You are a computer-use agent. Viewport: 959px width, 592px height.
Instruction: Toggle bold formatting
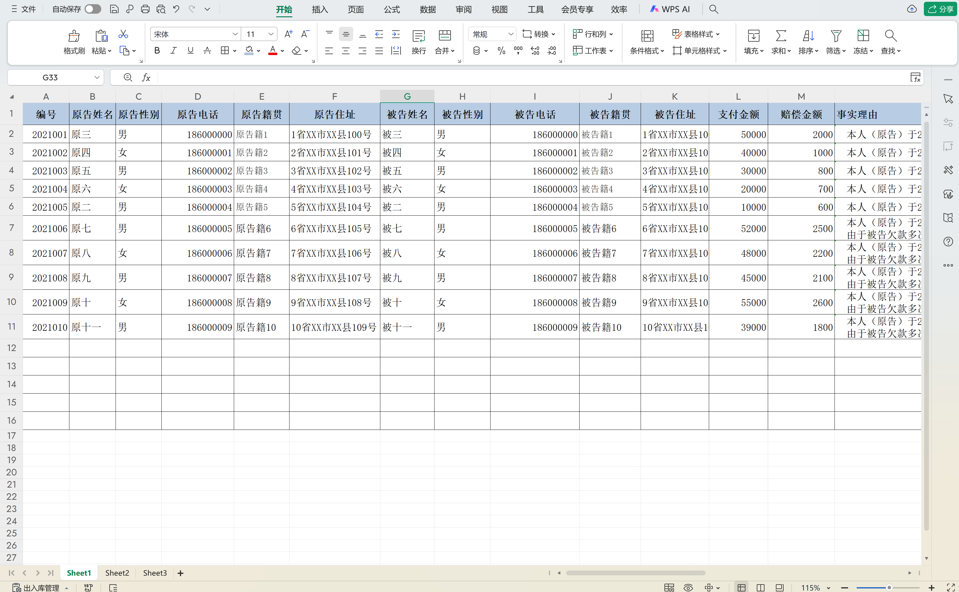click(x=157, y=51)
